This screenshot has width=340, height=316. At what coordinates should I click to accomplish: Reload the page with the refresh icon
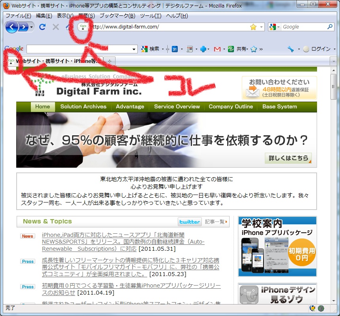42,27
